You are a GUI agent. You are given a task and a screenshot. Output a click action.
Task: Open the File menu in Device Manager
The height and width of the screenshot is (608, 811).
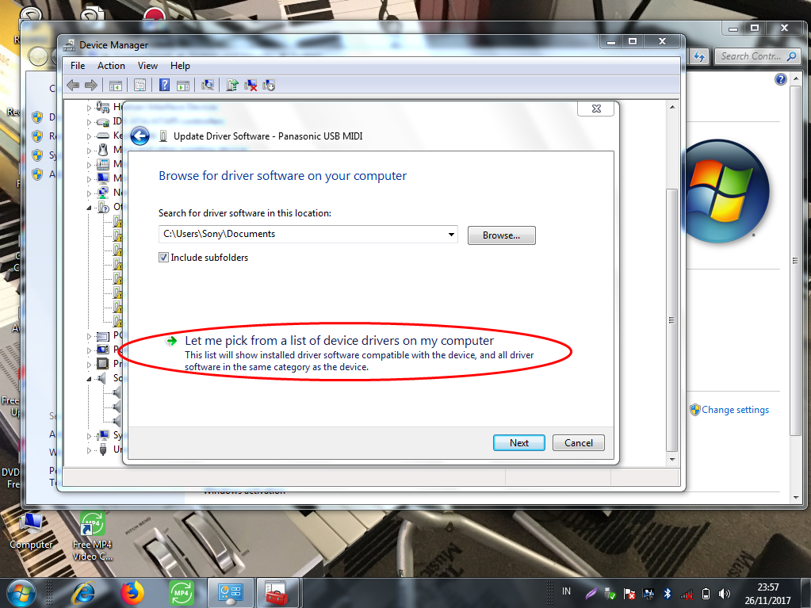point(78,66)
